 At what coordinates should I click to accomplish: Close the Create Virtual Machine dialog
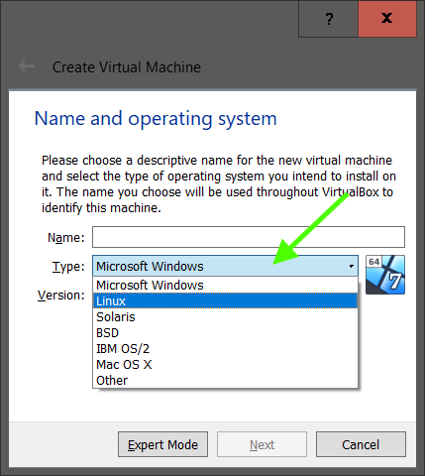387,19
